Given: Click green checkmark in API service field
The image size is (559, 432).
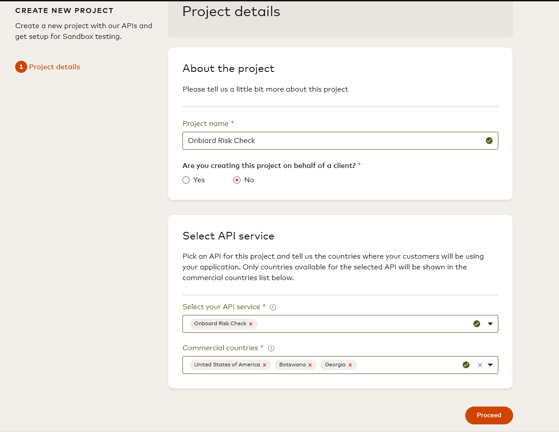Looking at the screenshot, I should [477, 324].
